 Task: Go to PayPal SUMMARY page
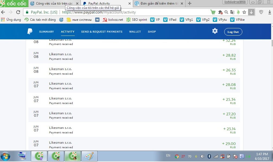(46, 32)
